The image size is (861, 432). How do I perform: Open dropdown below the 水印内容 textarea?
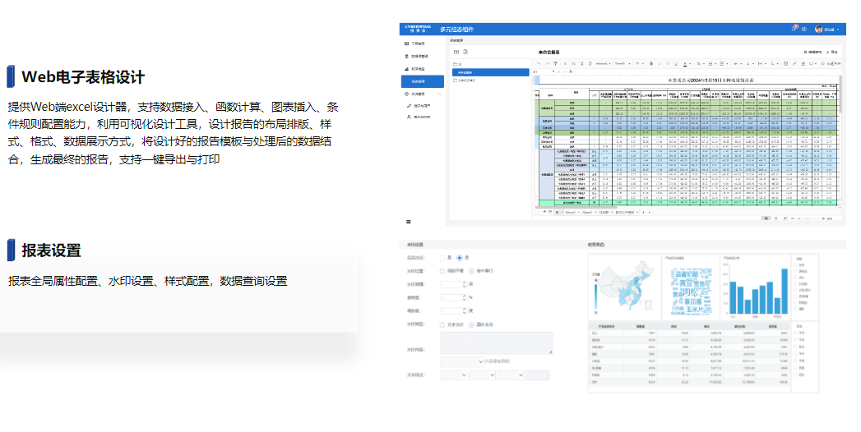pyautogui.click(x=461, y=361)
